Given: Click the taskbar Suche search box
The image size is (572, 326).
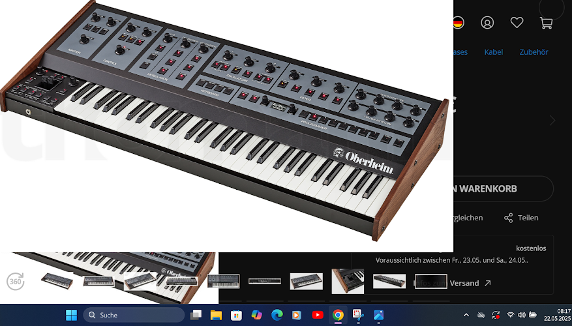Looking at the screenshot, I should point(134,315).
